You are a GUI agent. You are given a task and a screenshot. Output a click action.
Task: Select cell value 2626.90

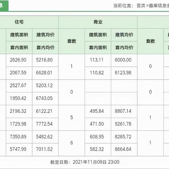18,60
